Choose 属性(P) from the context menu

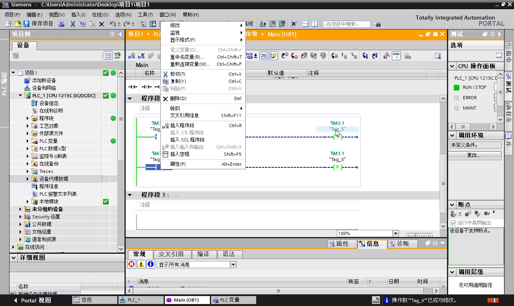tap(203, 164)
